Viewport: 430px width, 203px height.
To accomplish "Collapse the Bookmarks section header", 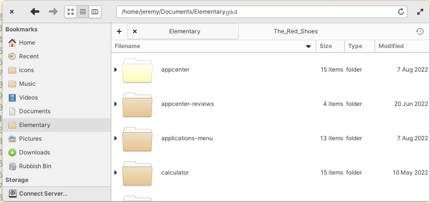I will (22, 29).
